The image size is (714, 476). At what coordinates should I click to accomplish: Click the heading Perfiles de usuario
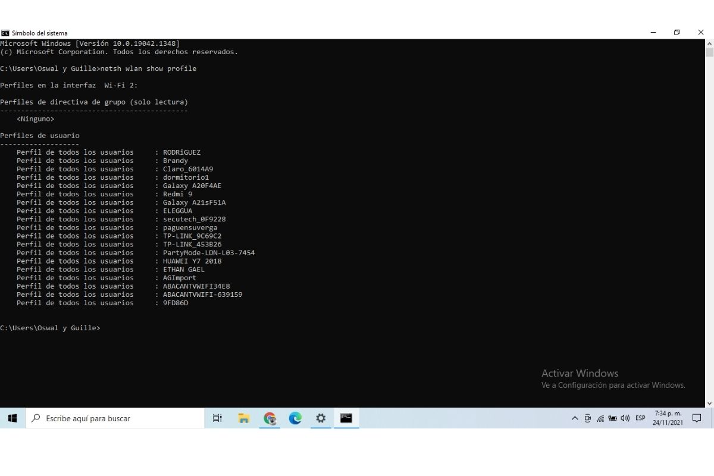point(40,136)
